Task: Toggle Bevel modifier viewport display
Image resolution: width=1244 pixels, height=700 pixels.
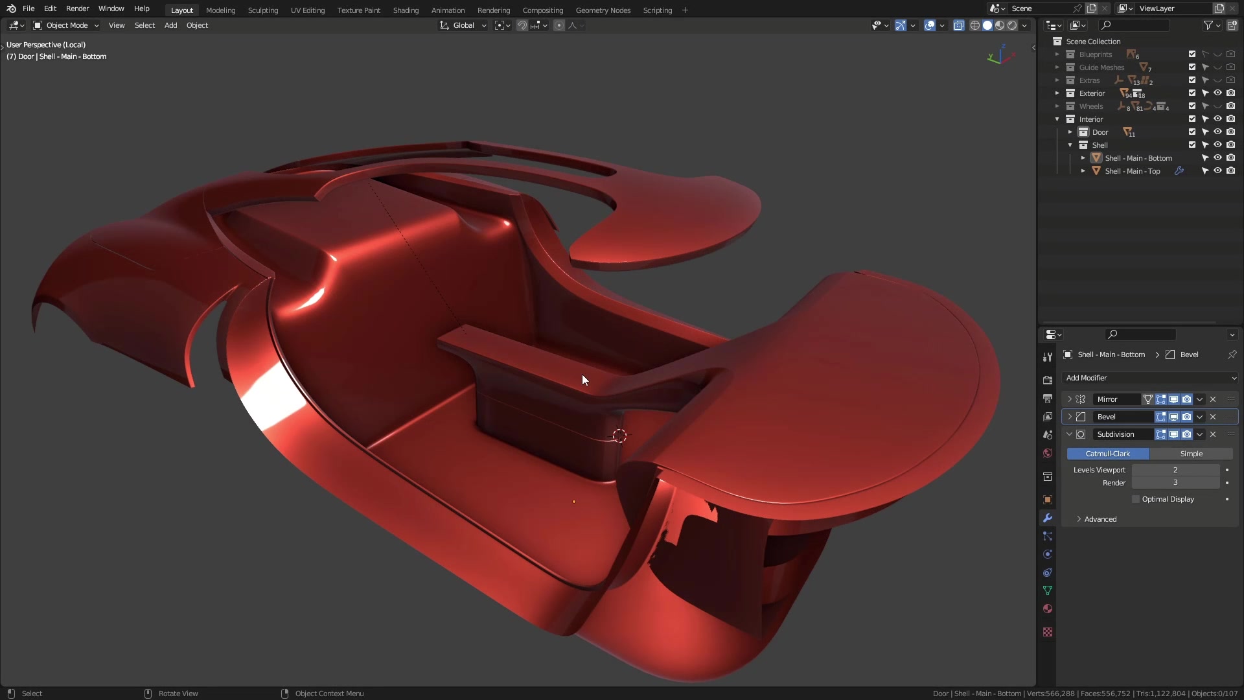Action: [1174, 417]
